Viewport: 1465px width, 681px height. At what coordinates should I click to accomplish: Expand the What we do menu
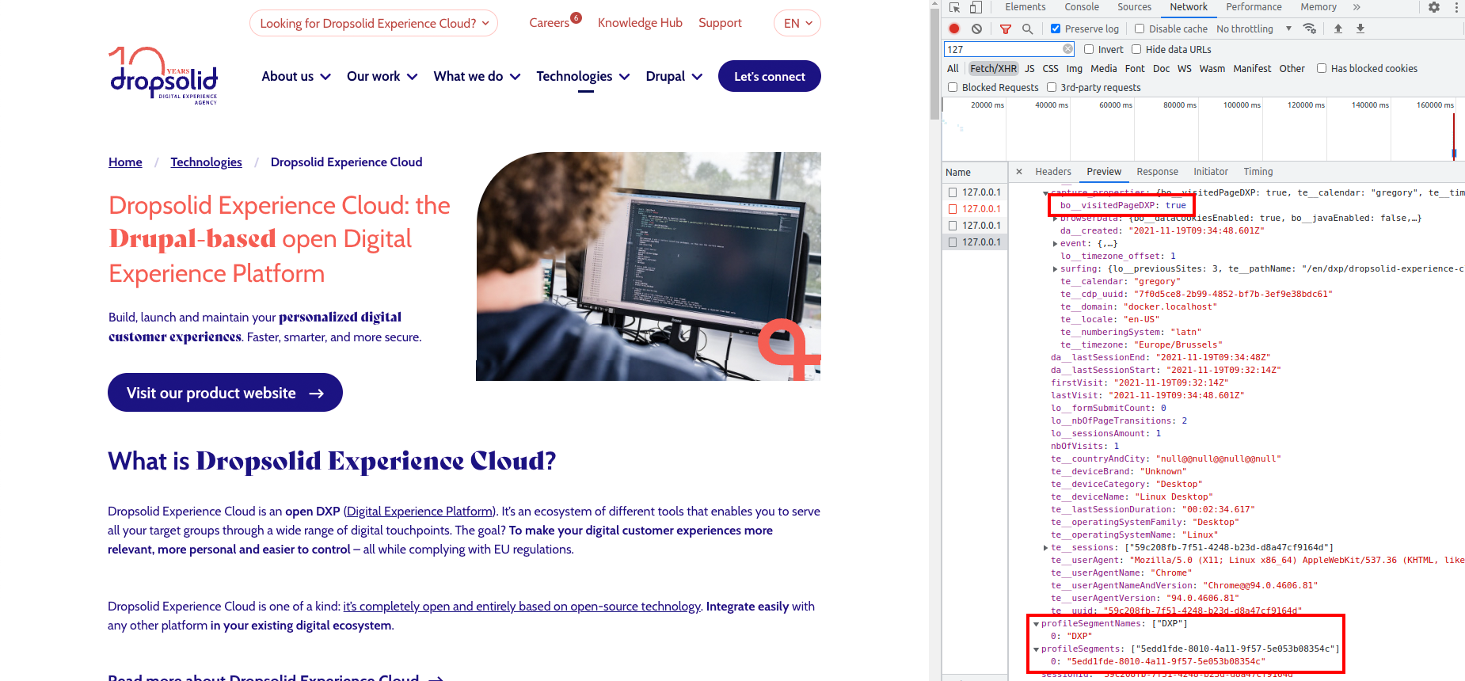tap(477, 76)
